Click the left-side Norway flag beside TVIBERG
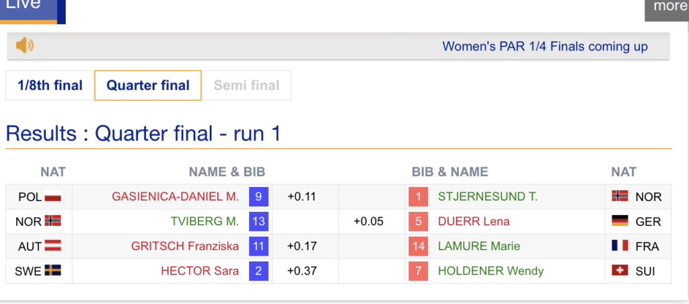This screenshot has height=304, width=689. [x=52, y=221]
